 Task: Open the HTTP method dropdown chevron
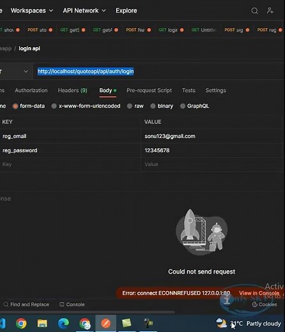(26, 72)
